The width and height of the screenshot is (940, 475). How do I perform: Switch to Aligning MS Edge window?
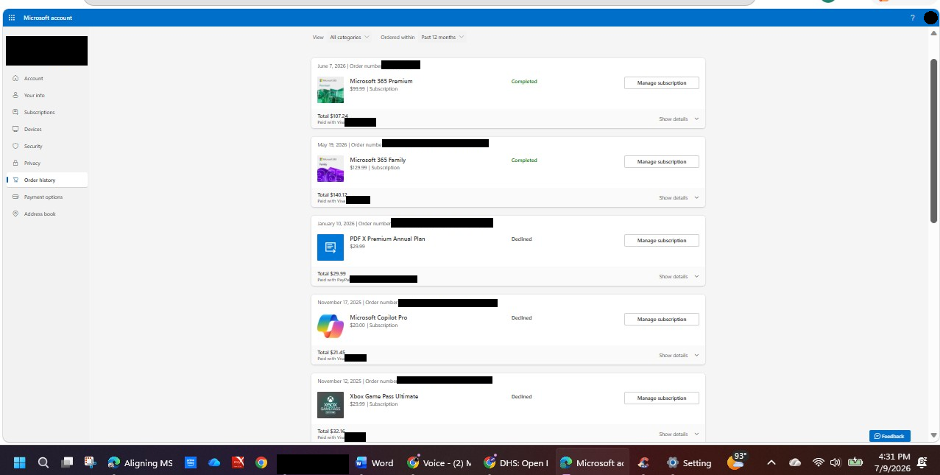[x=140, y=462]
